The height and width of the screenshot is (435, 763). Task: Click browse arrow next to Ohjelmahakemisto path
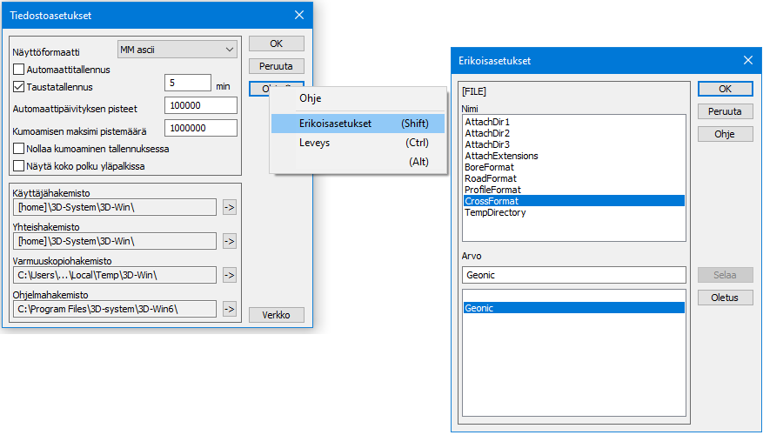coord(230,309)
